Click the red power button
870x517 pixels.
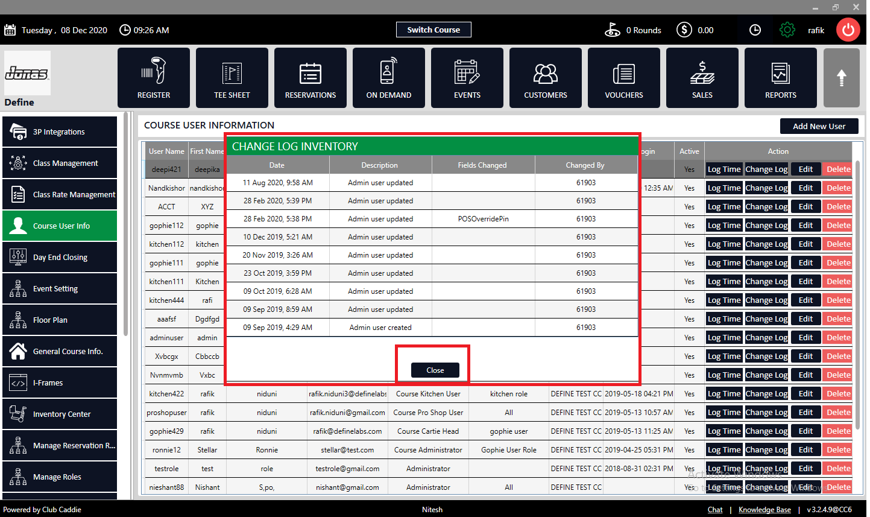point(848,30)
